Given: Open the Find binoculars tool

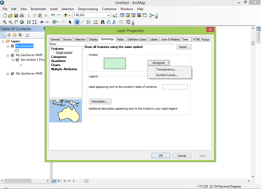Looking at the screenshot, I should click(103, 22).
